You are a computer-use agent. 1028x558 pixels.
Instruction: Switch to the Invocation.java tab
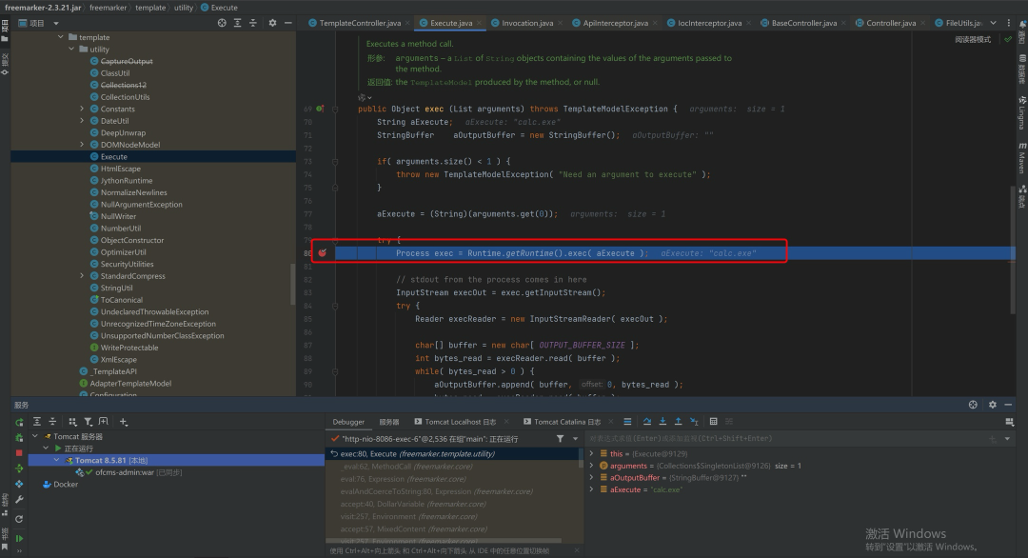[527, 23]
